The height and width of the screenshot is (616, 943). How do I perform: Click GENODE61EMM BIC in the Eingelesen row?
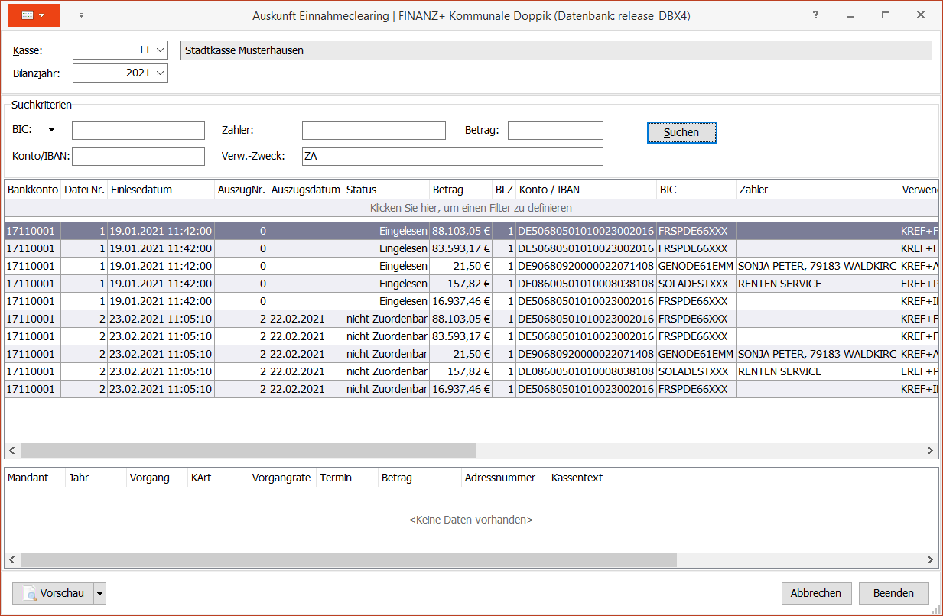(696, 266)
